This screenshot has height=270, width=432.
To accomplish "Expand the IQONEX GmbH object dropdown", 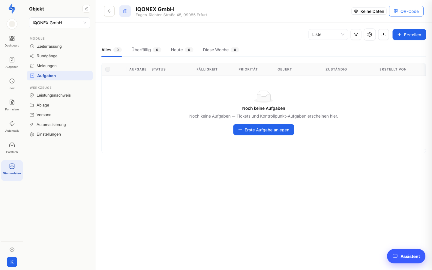I will 60,23.
